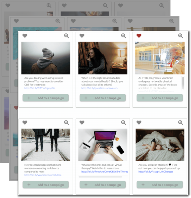Open the bit.ly/AcceptLifeChanges link
This screenshot has height=198, width=191.
[156, 172]
